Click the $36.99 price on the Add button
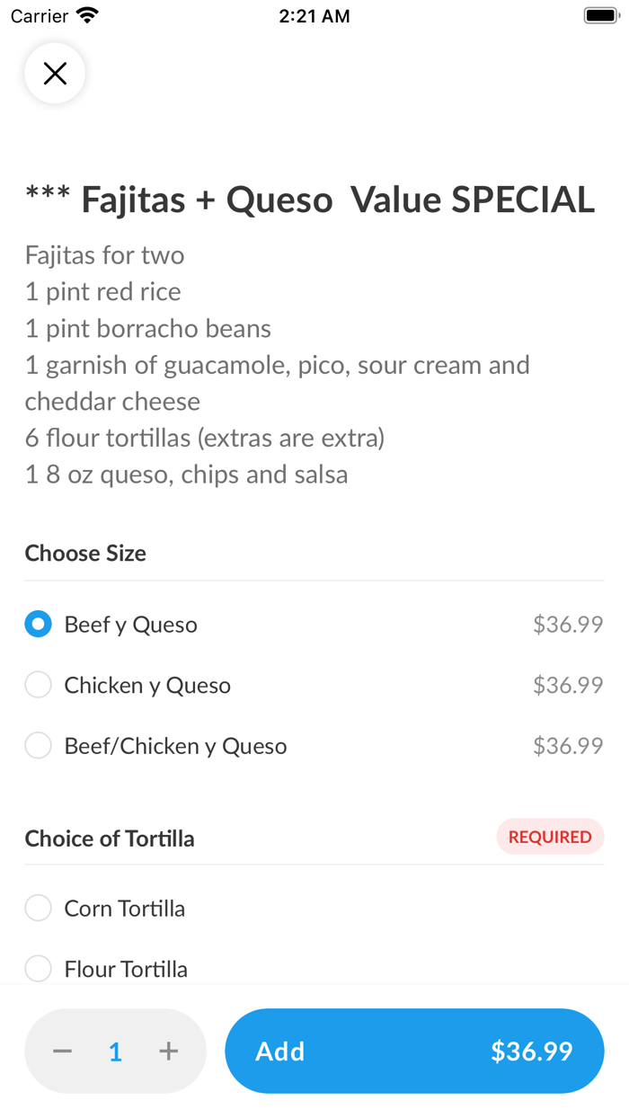Screen dimensions: 629x1118 532,1051
